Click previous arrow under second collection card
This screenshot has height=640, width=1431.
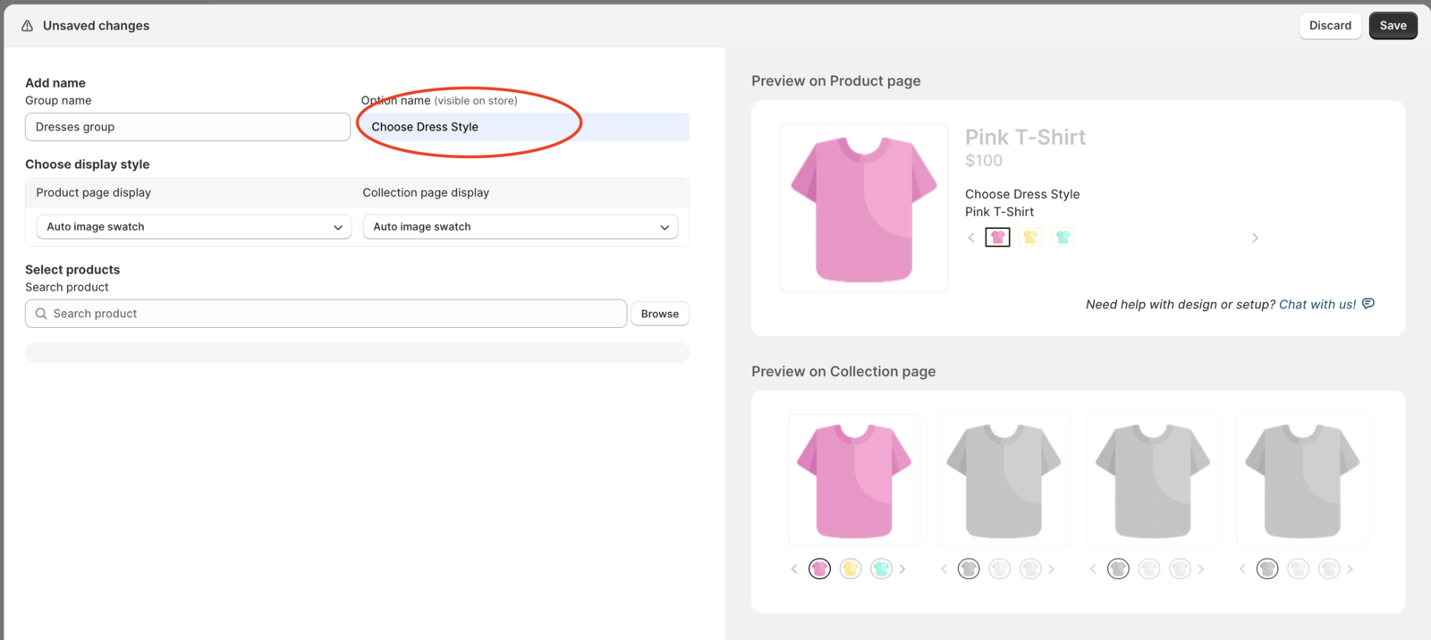point(944,568)
